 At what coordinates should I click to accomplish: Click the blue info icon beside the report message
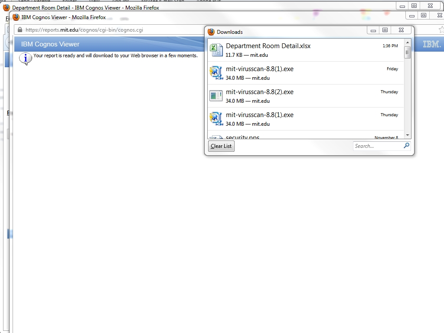(26, 58)
